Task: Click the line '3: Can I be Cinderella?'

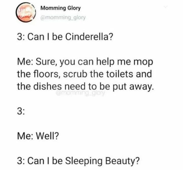Action: tap(65, 37)
